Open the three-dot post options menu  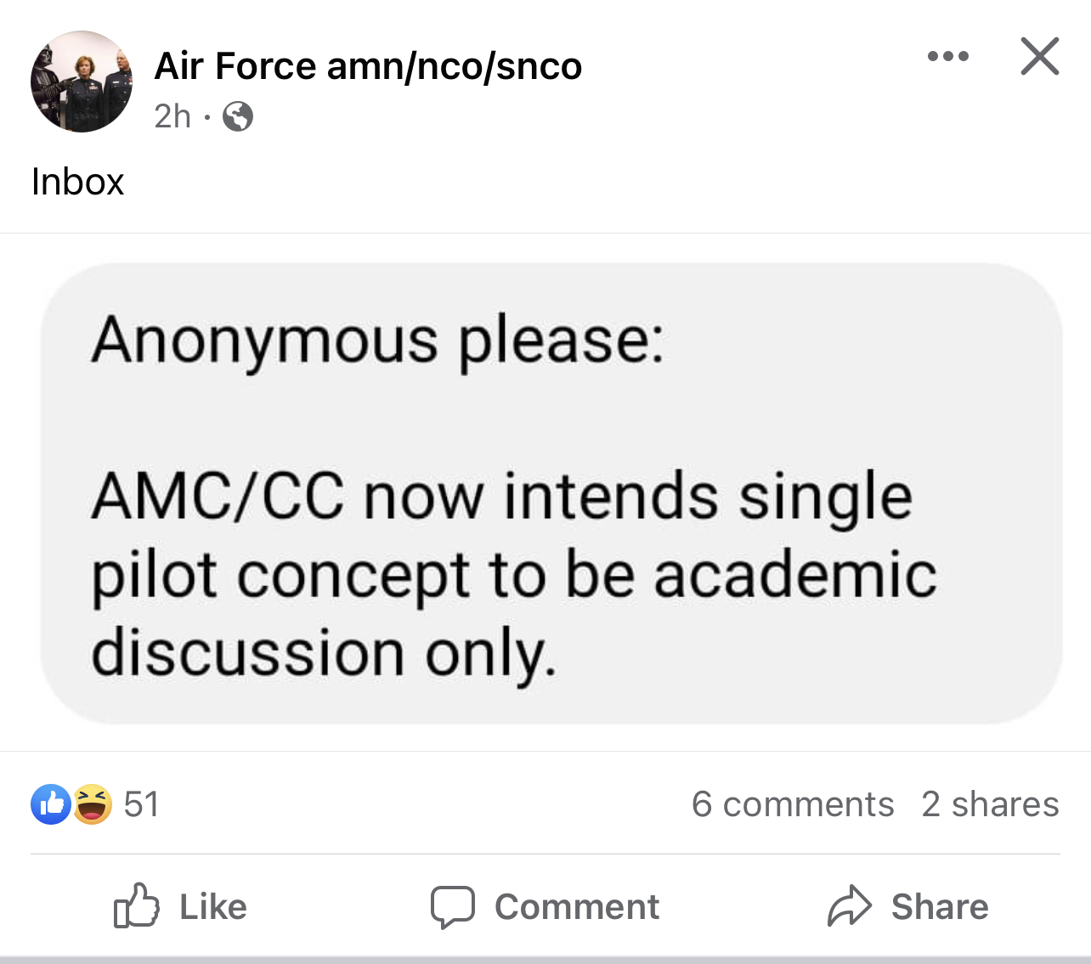947,57
